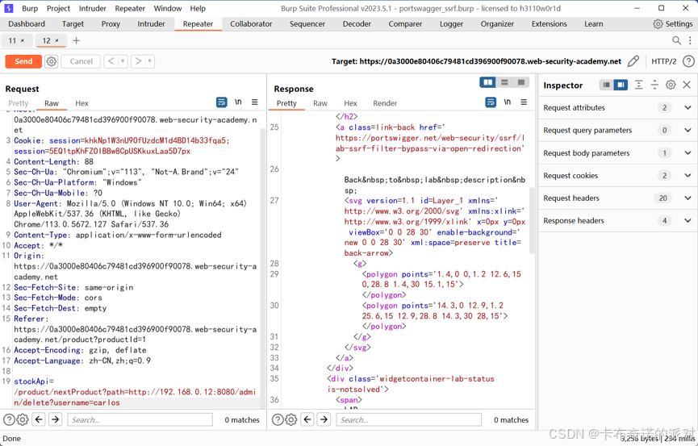
Task: Switch to Repeater tab 11
Action: coord(12,41)
